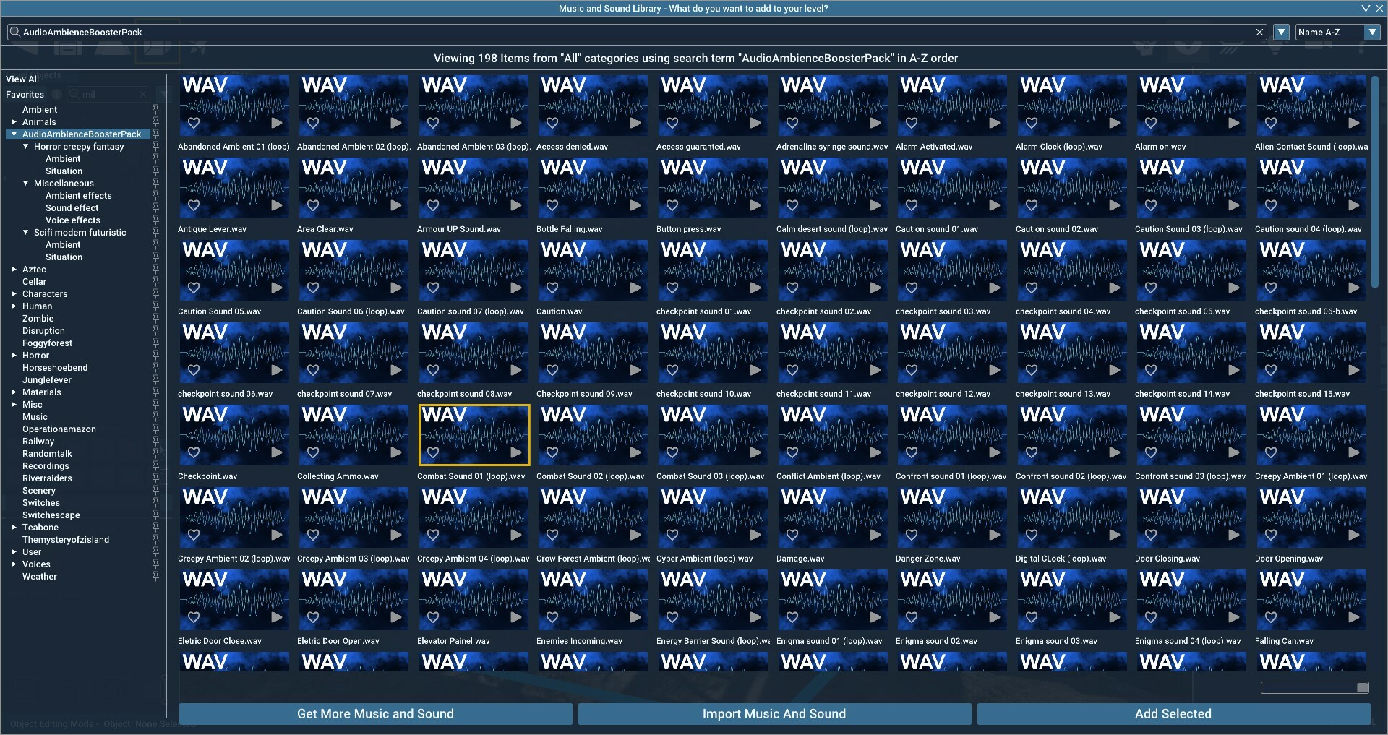The height and width of the screenshot is (735, 1388).
Task: Play "Checkpoint.wav" using its play icon
Action: [276, 452]
